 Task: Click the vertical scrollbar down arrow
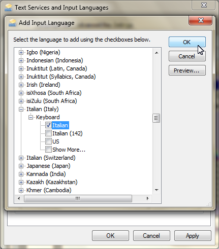pyautogui.click(x=157, y=190)
